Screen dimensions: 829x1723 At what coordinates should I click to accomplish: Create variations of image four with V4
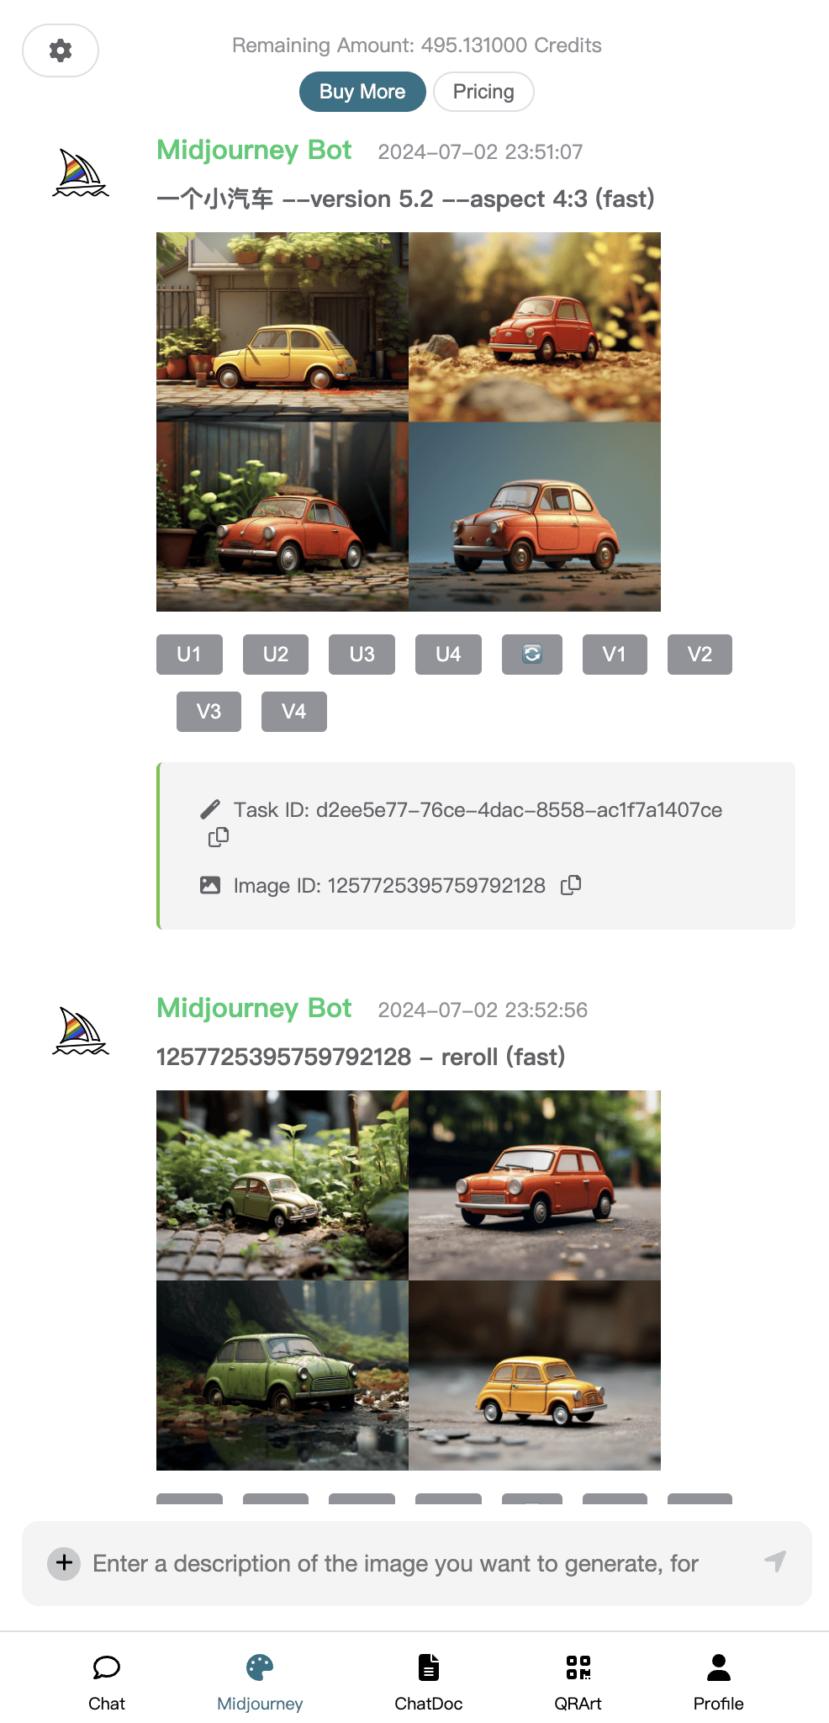coord(293,712)
